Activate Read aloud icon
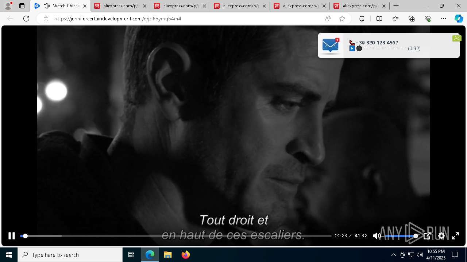Viewport: 467px width, 262px height. [x=328, y=19]
